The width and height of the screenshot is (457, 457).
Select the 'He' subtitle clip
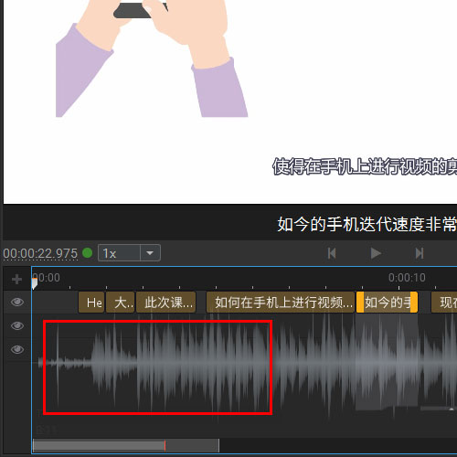point(91,303)
